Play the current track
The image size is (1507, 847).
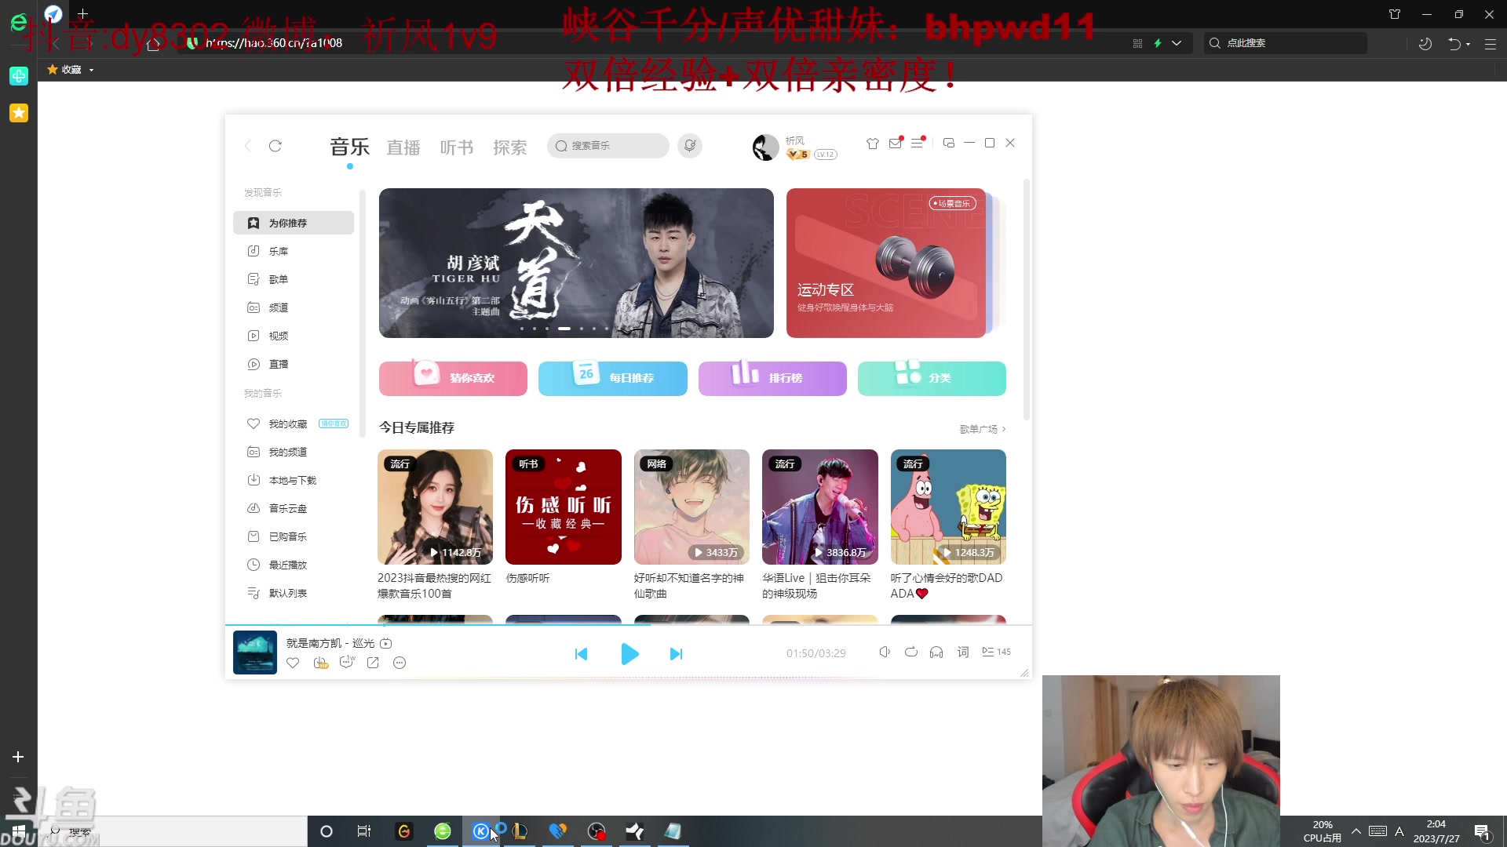click(x=629, y=654)
